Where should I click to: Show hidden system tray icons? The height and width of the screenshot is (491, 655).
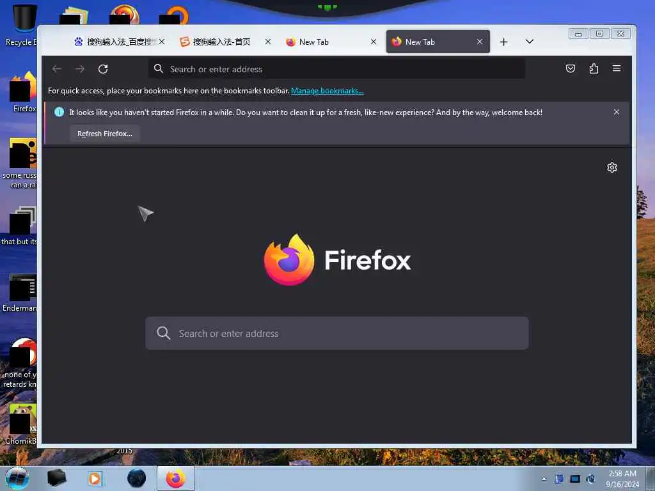click(x=544, y=479)
